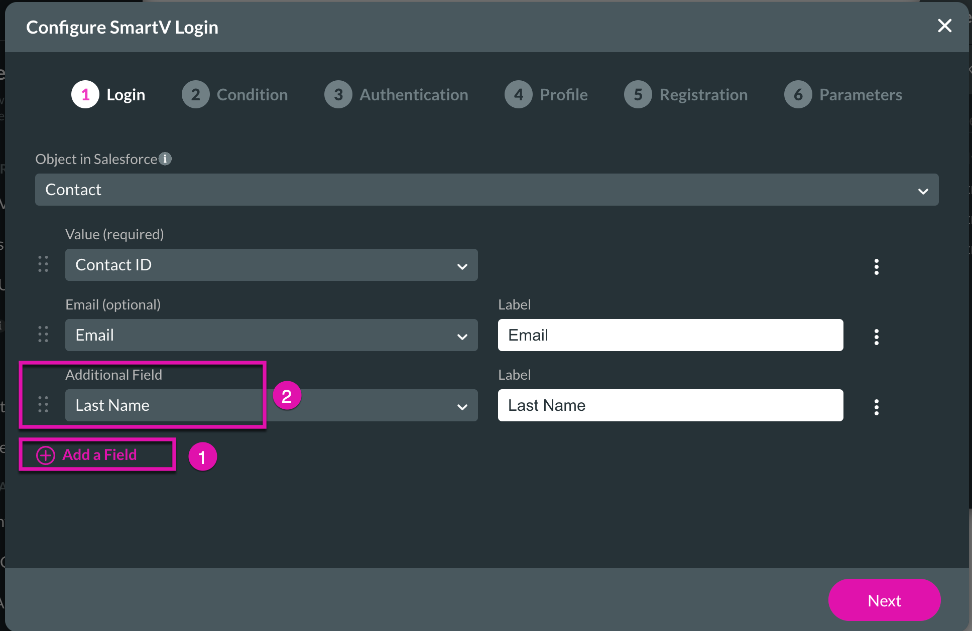The image size is (972, 631).
Task: Click the Next button to proceed
Action: coord(884,600)
